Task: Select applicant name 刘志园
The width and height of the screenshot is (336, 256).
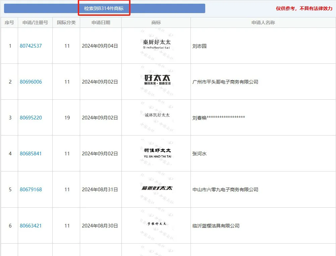Action: point(199,46)
